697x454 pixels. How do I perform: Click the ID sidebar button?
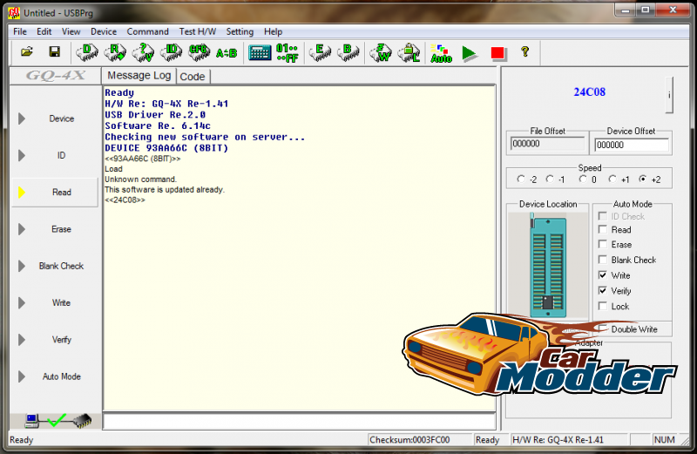(x=55, y=156)
